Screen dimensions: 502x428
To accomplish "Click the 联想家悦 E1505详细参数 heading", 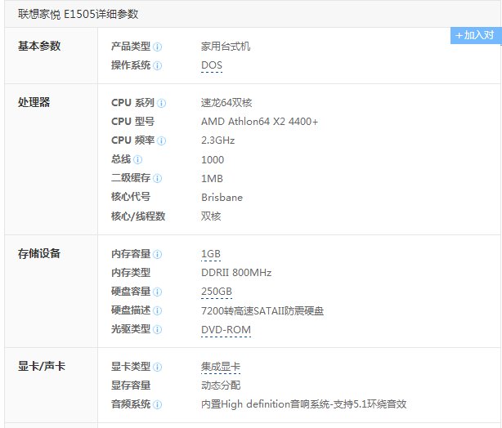I will click(x=78, y=14).
